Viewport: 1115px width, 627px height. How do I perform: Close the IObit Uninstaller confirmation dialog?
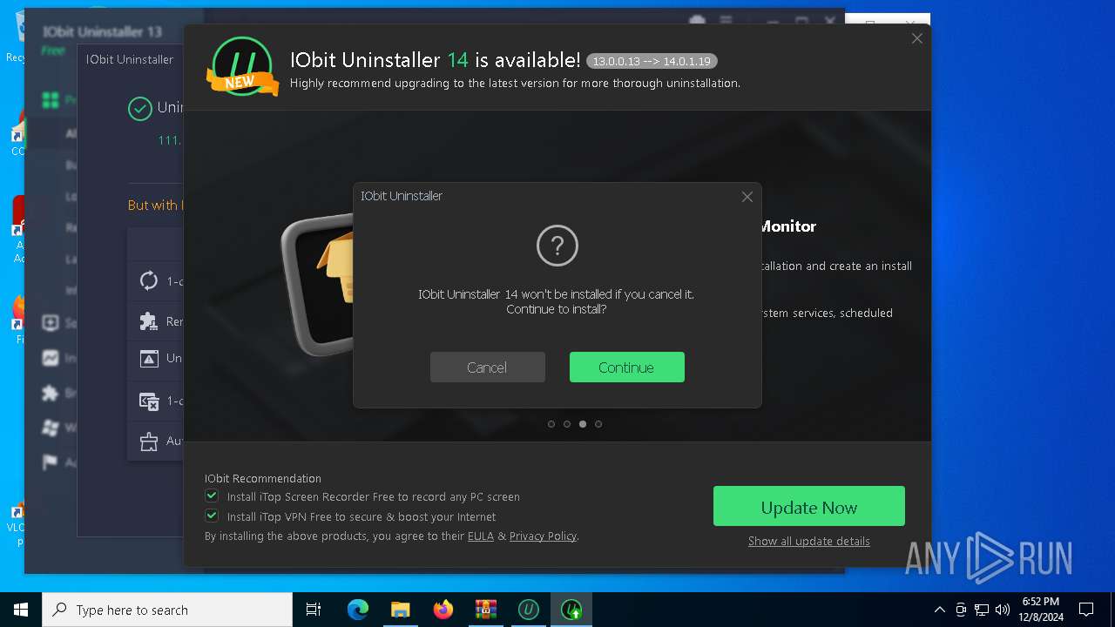(x=747, y=197)
